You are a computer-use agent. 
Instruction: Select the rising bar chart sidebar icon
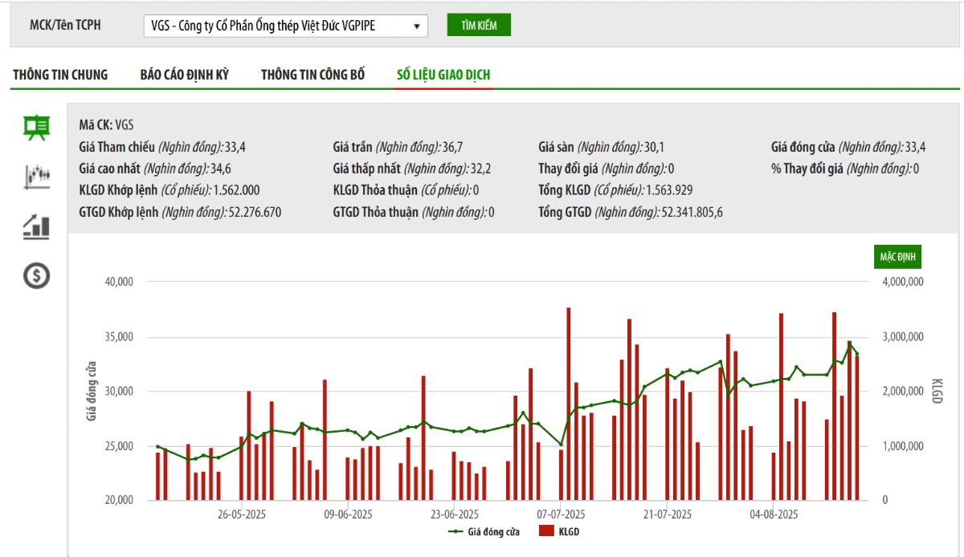coord(36,226)
